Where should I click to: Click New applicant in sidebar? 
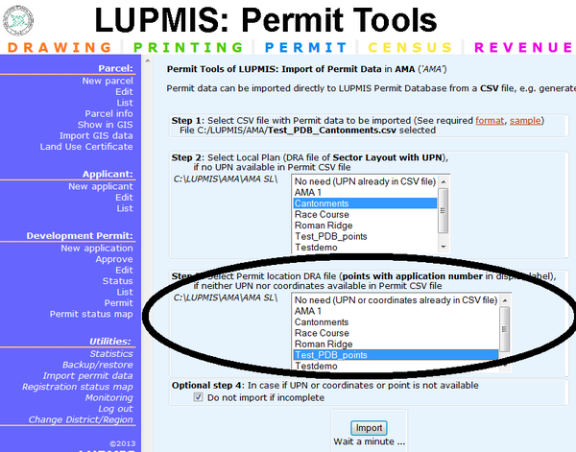pos(101,186)
